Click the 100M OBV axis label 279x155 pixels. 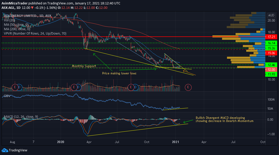[271, 100]
